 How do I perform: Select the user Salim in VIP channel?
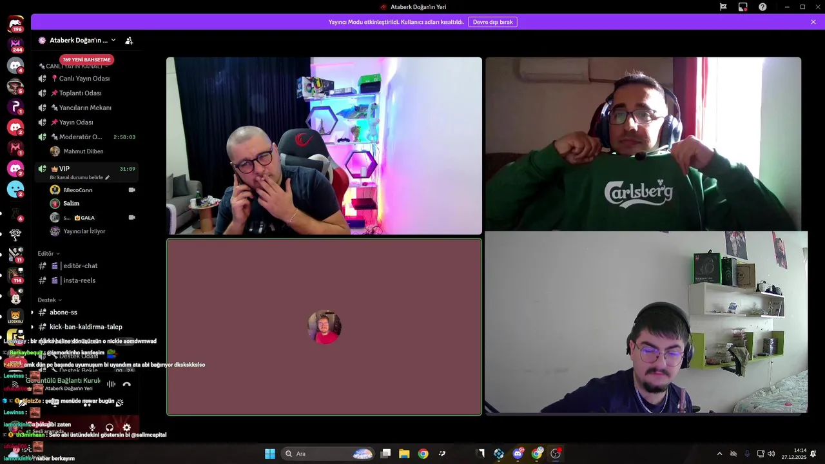[x=72, y=204]
